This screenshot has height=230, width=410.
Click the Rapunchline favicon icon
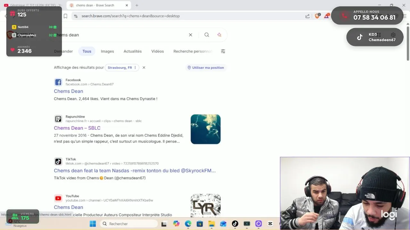coord(58,119)
